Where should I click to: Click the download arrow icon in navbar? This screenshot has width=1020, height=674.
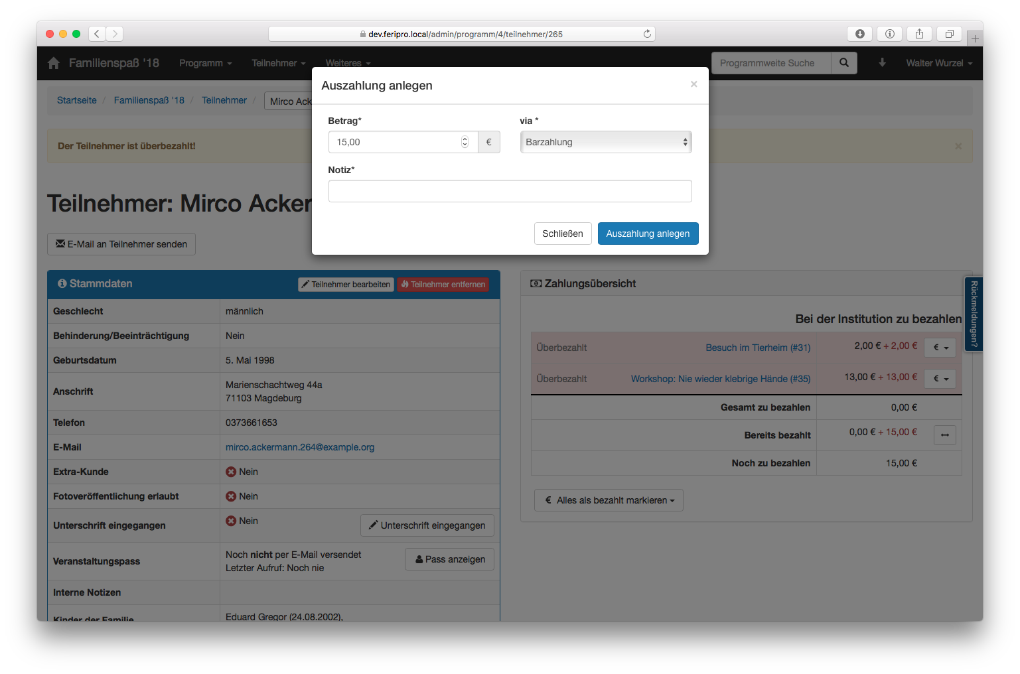click(882, 63)
